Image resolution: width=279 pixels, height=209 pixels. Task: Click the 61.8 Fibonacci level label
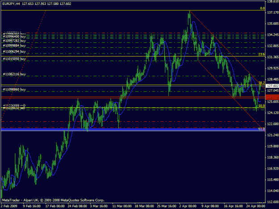coord(262,129)
